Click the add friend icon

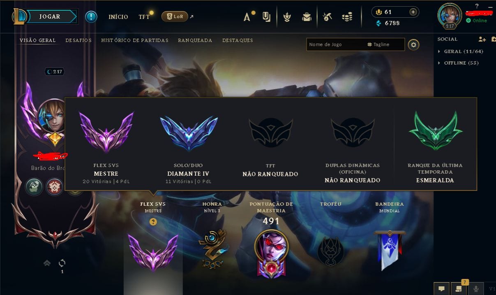[482, 39]
